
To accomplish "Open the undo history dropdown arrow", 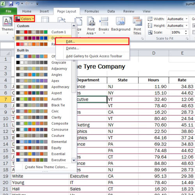I will click(22, 4).
